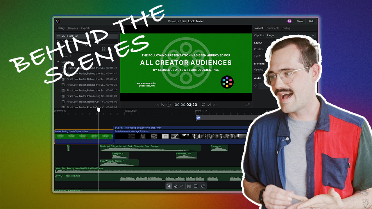Open the Clip Size dropdown
The height and width of the screenshot is (209, 372).
[x=291, y=35]
